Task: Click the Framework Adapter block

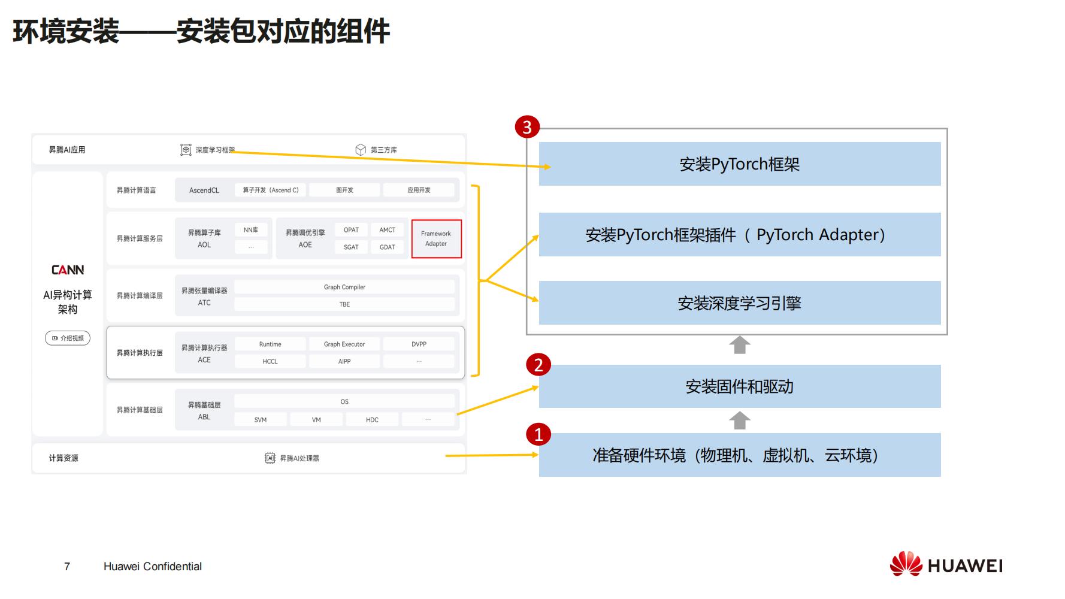Action: 437,238
